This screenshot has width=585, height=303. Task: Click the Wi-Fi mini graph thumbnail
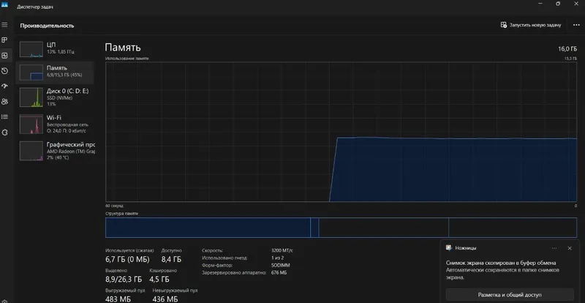pos(31,124)
